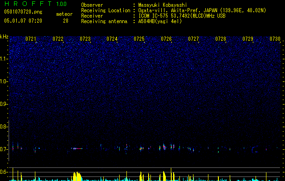Viewport: 285px width, 181px height.
Task: Click the wide yellow intensity peak below 0723
Action: pos(77,176)
